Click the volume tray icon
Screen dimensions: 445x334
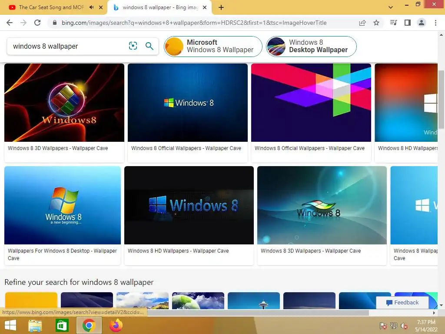pos(404,326)
